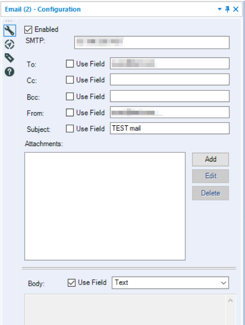Check Use Field for To
This screenshot has height=325, width=245.
[70, 63]
